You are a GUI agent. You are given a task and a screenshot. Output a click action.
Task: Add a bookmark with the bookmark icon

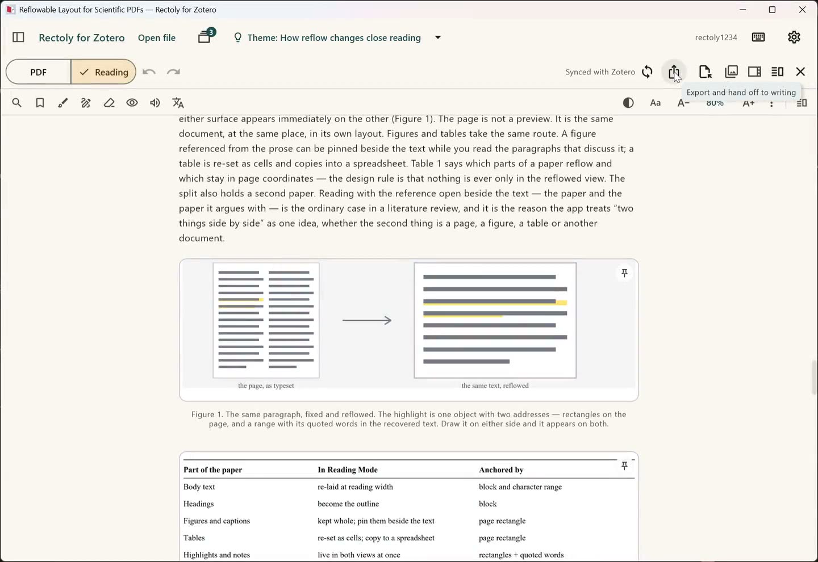(x=40, y=103)
